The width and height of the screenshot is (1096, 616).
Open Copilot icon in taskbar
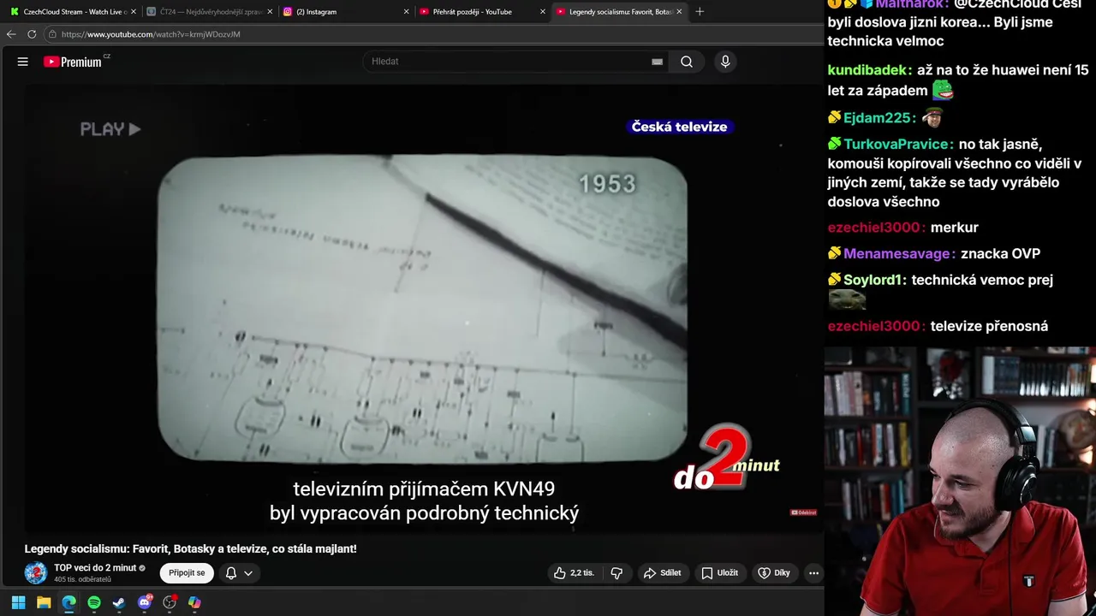pos(195,602)
